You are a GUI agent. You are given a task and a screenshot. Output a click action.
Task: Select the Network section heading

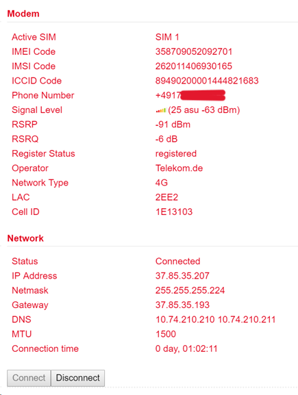[25, 238]
